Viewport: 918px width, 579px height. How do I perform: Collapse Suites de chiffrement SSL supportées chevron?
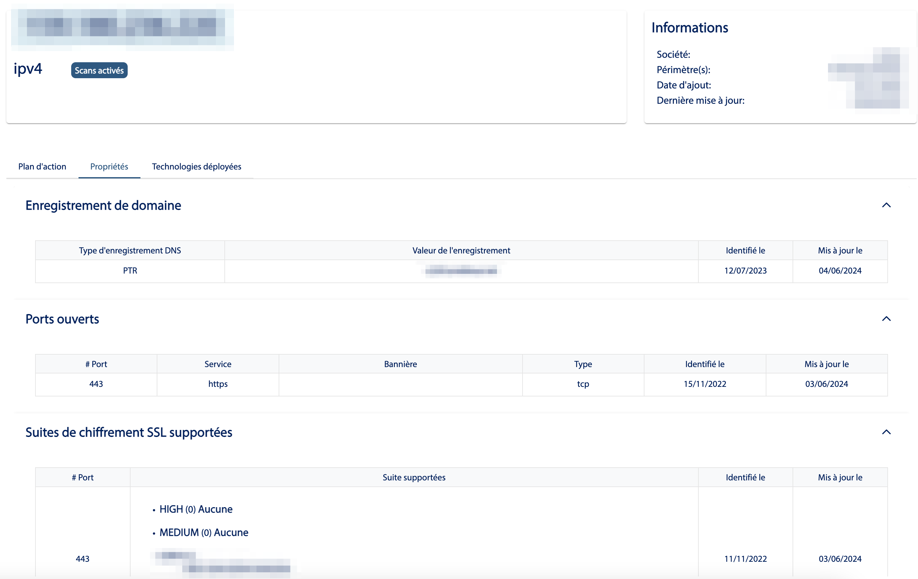(x=886, y=432)
